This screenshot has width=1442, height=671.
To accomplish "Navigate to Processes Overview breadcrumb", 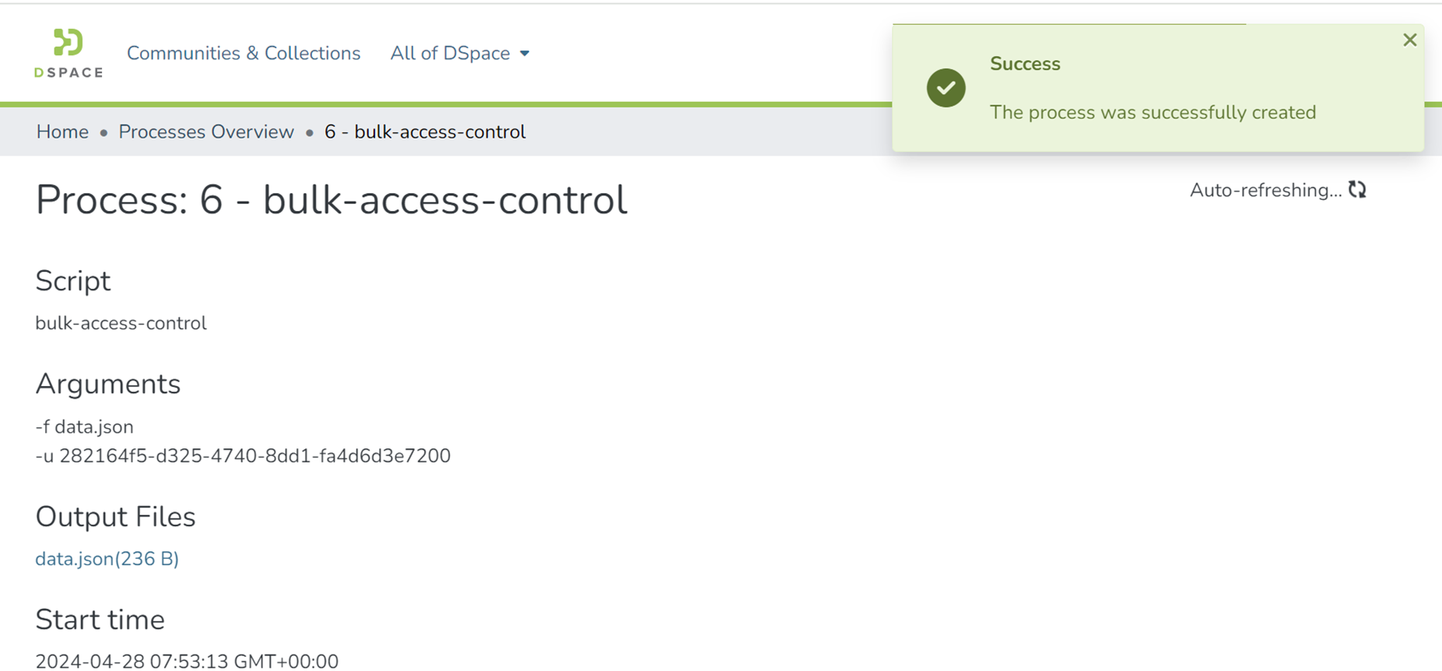I will click(x=206, y=132).
